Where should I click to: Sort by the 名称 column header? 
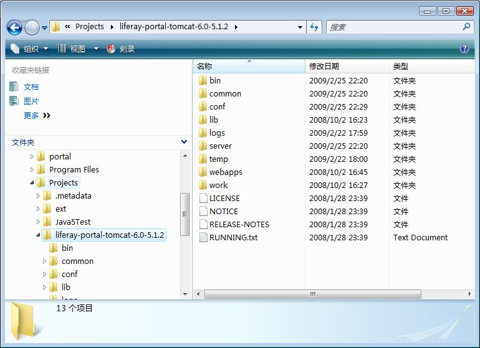coord(249,67)
